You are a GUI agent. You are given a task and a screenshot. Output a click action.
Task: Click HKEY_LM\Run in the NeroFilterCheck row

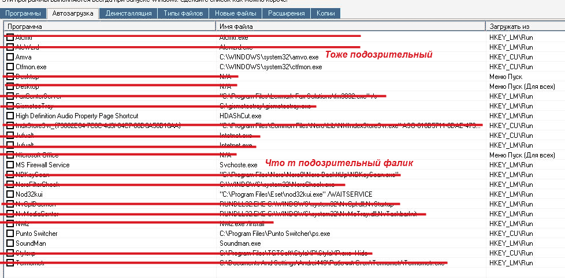[511, 185]
